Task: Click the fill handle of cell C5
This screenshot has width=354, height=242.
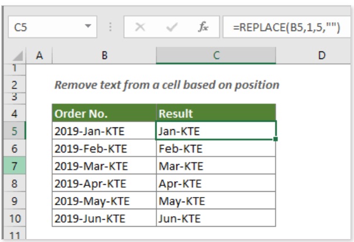Action: click(x=275, y=139)
